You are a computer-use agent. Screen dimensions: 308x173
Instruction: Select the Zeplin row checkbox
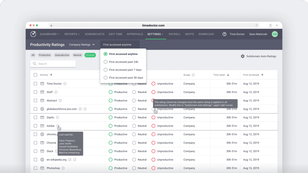coord(35,117)
